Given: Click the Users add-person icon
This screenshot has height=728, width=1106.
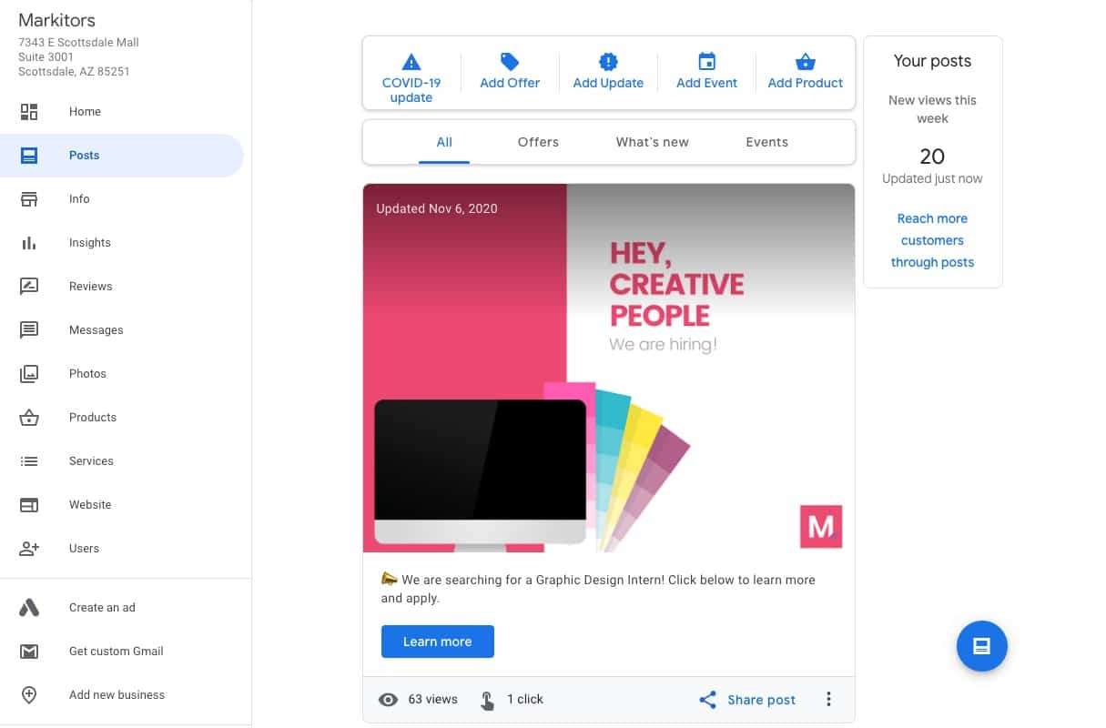Looking at the screenshot, I should point(29,549).
